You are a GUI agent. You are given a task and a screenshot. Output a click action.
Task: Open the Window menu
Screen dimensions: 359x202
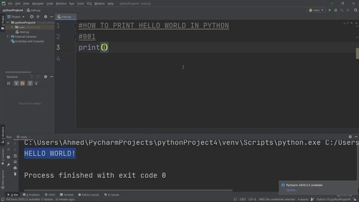(x=99, y=3)
